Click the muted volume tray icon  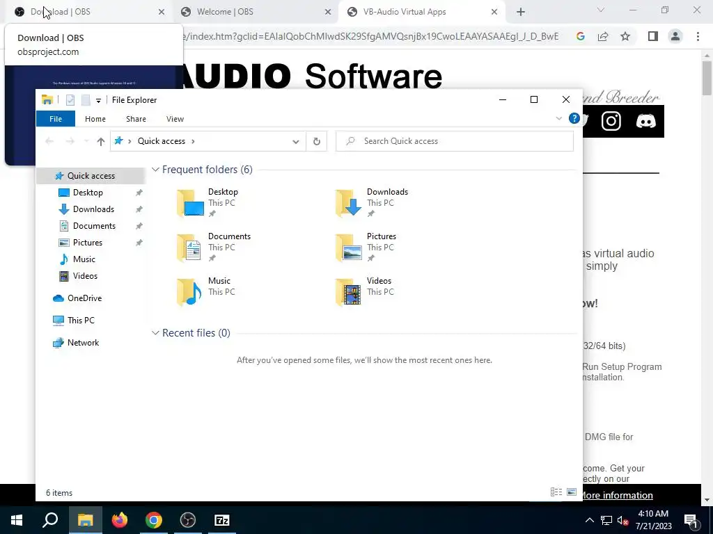[623, 520]
